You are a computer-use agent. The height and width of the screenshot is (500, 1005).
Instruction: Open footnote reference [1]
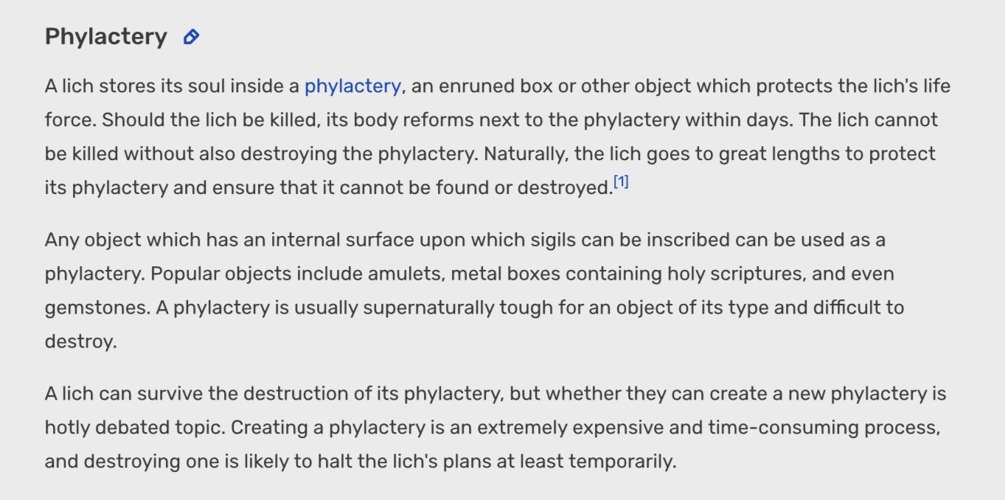coord(621,182)
